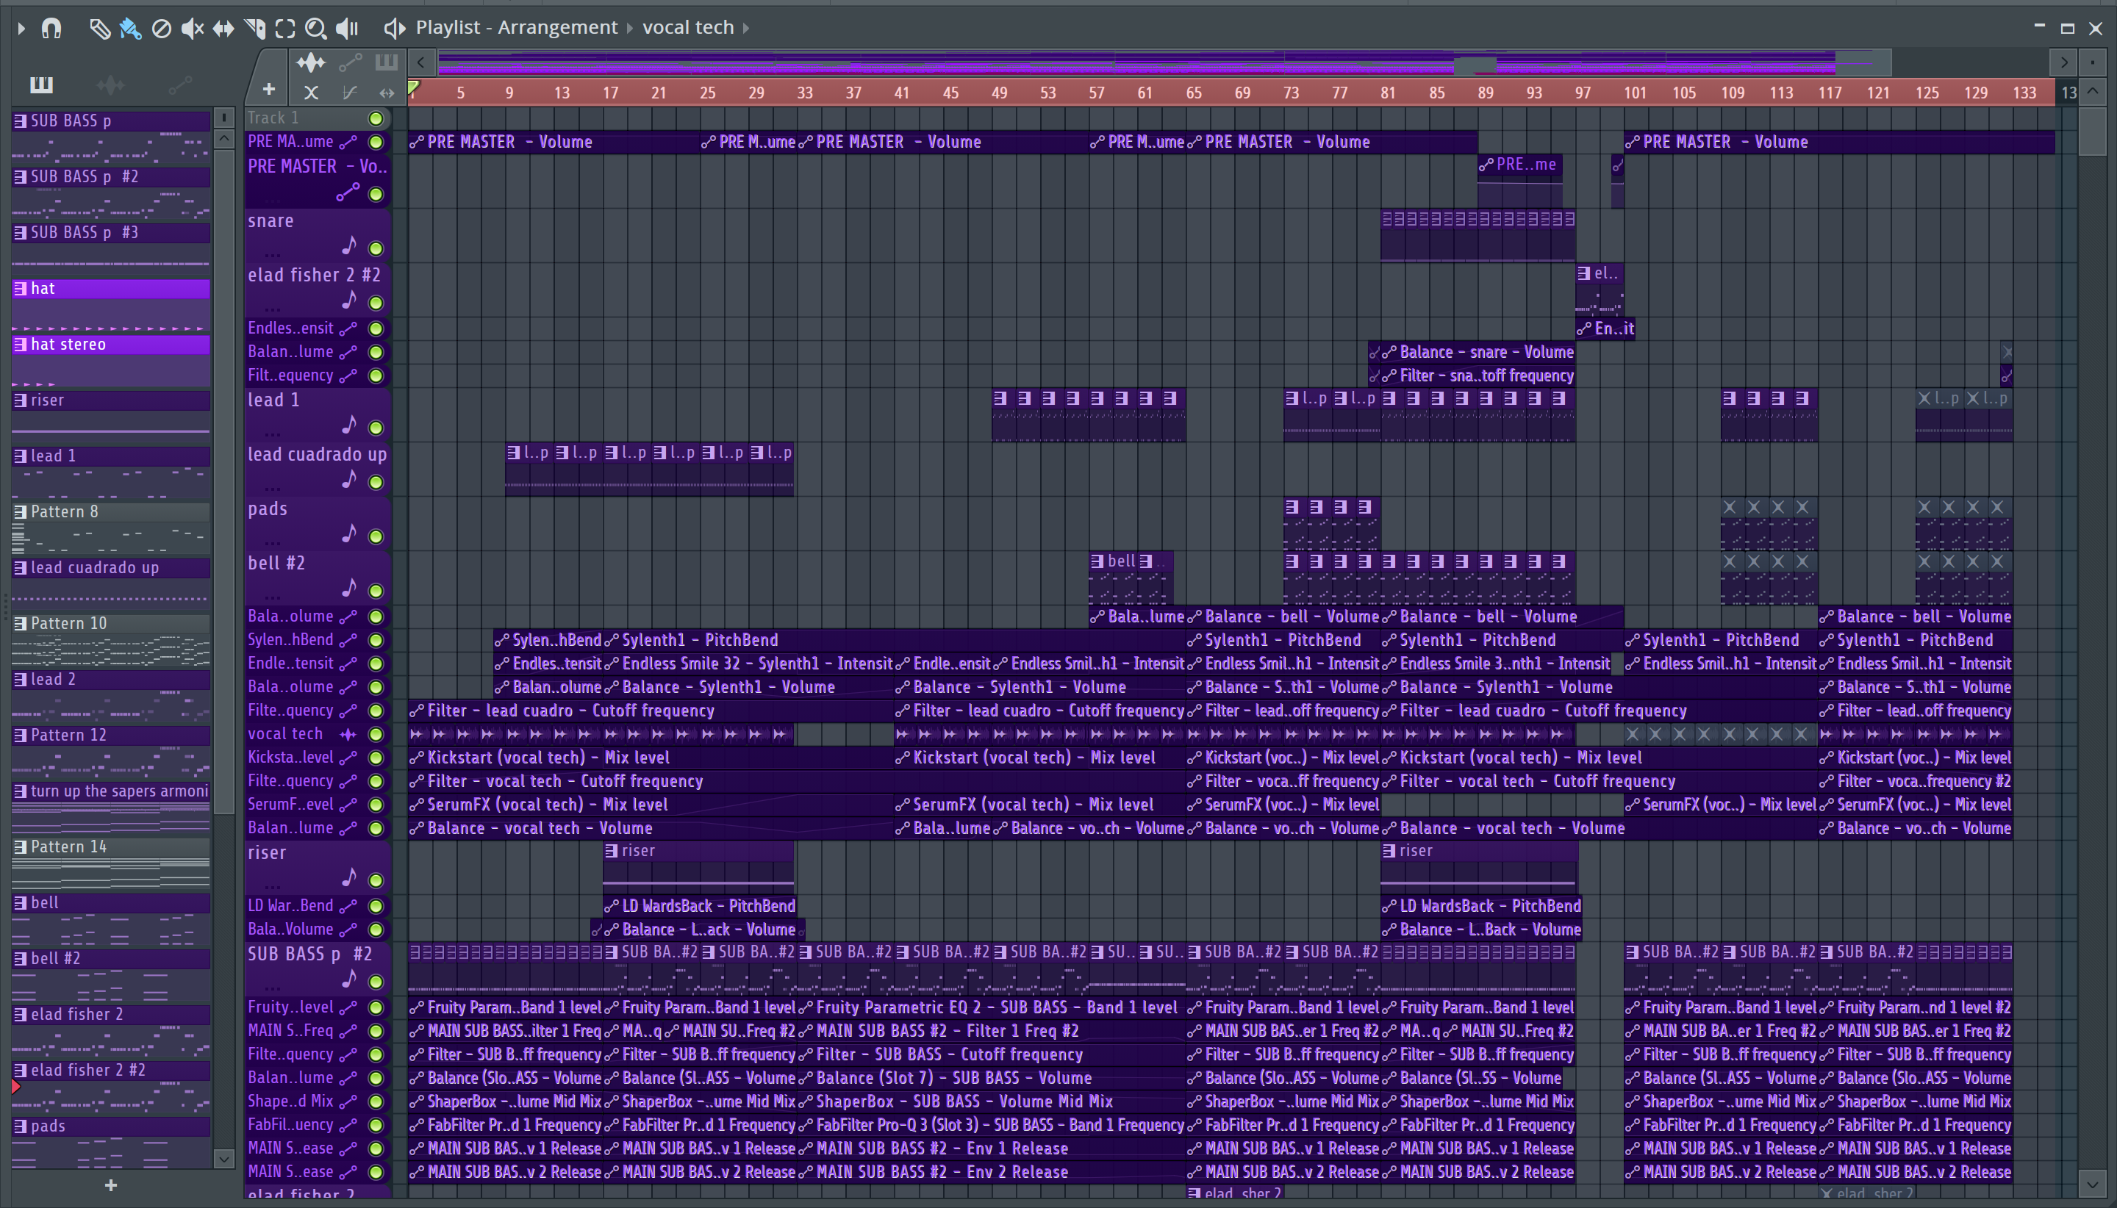Mute the pads track LED
The image size is (2117, 1208).
pyautogui.click(x=376, y=536)
